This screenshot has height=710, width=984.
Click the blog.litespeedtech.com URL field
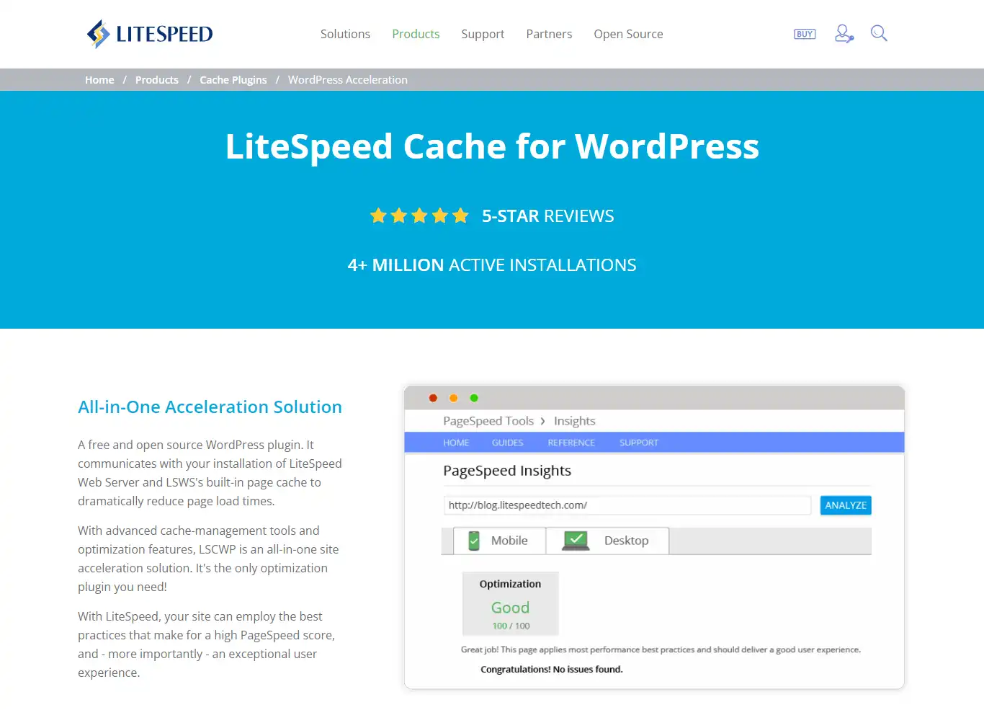[x=627, y=505]
